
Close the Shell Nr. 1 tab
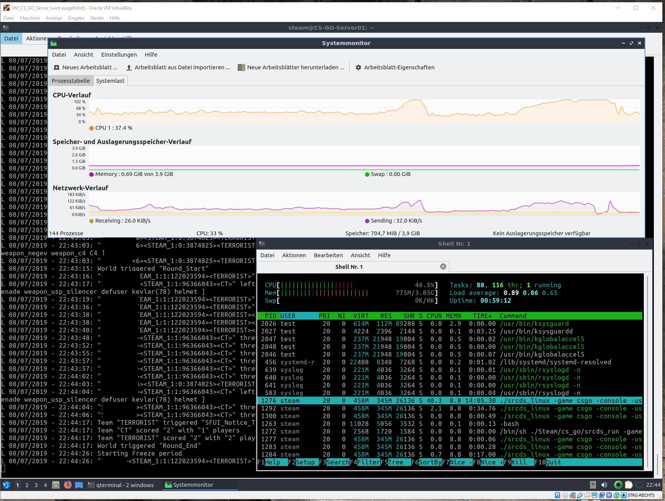[443, 266]
